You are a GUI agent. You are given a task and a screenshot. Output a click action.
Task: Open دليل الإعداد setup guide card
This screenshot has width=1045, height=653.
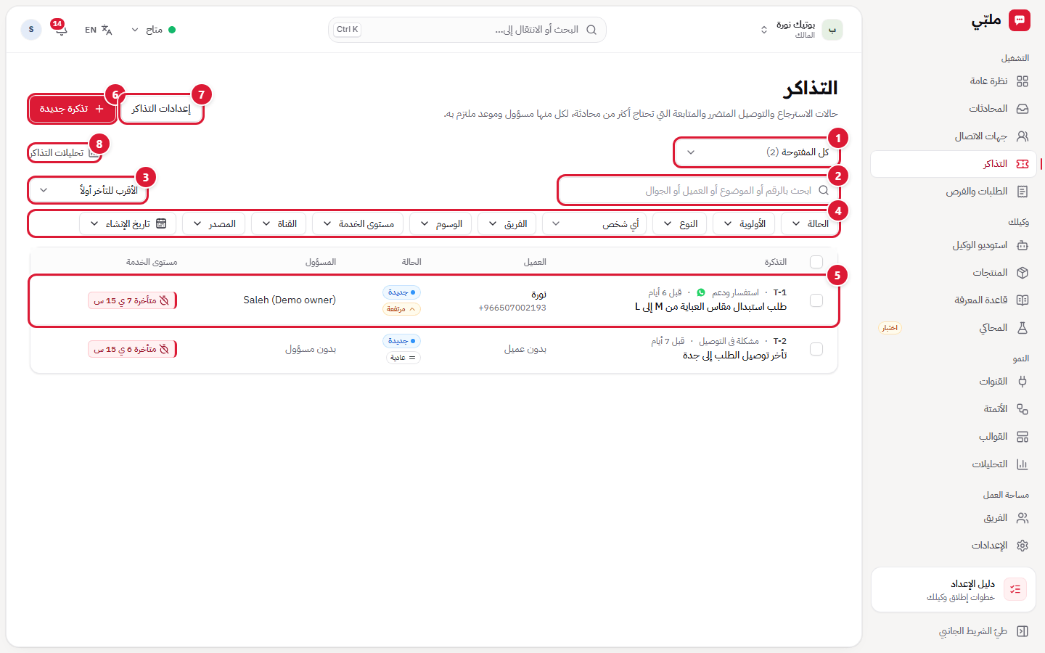tap(954, 590)
